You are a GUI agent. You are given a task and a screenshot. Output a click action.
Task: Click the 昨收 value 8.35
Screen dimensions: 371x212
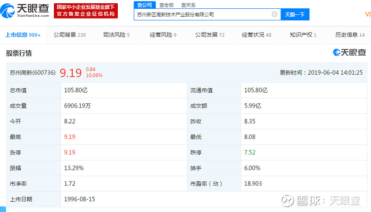249,122
